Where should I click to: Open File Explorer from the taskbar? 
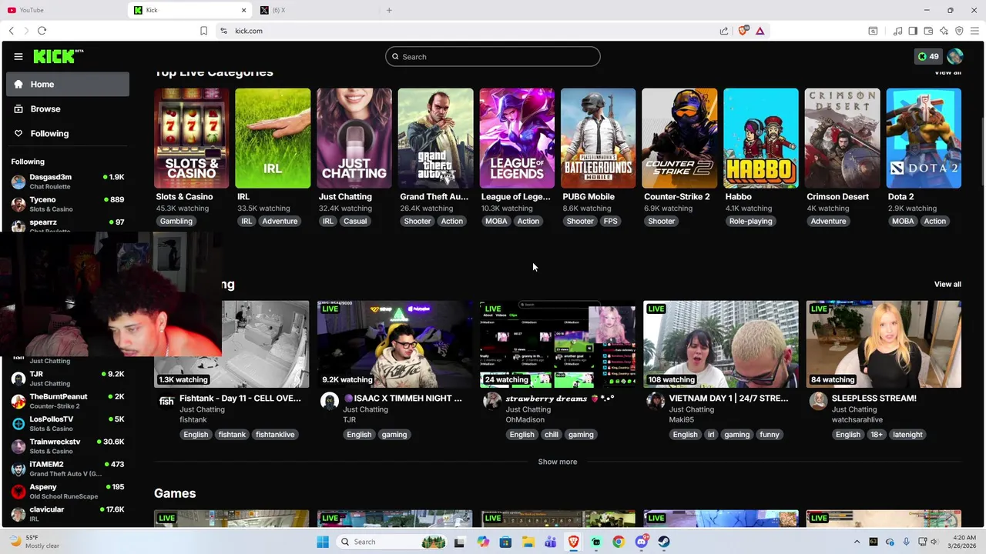528,542
